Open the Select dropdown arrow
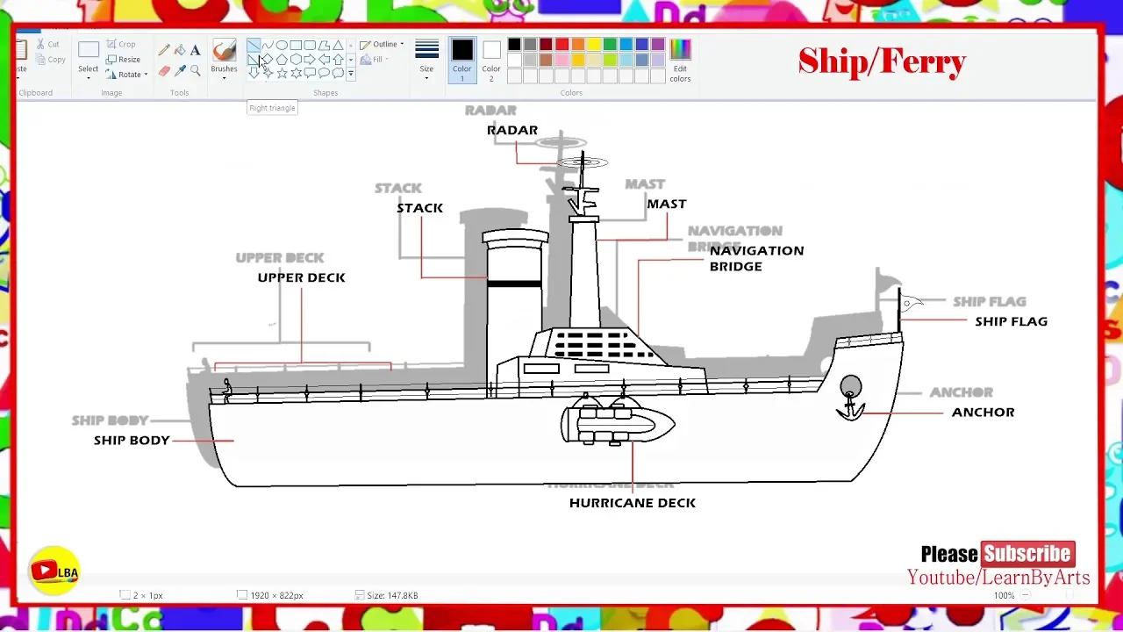This screenshot has width=1123, height=632. click(x=89, y=77)
